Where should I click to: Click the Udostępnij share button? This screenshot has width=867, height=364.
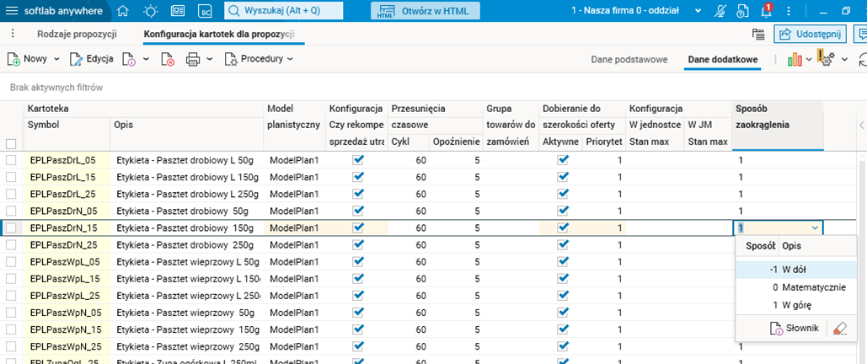(810, 35)
